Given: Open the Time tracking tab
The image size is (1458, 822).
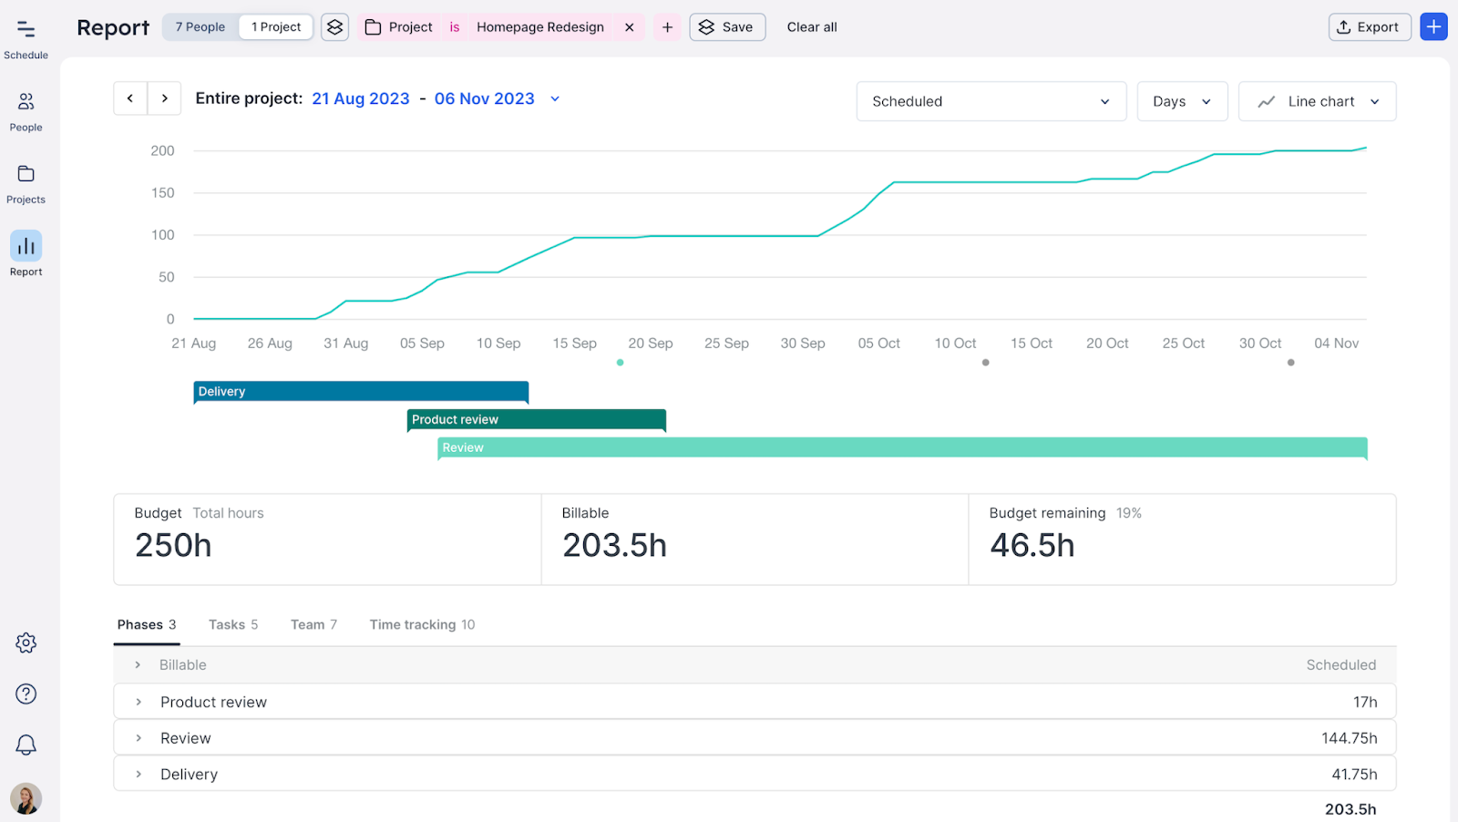Looking at the screenshot, I should click(x=421, y=624).
